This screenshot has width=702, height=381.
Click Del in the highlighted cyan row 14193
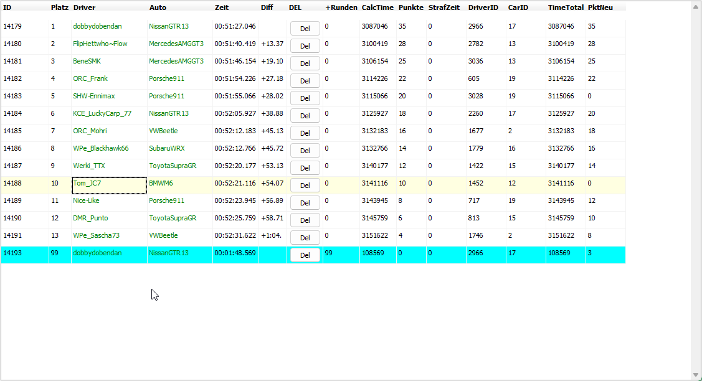point(305,255)
